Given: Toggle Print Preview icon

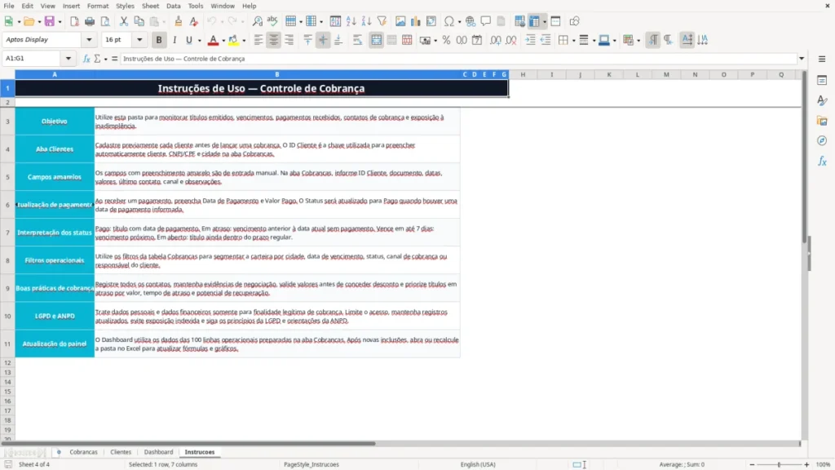Looking at the screenshot, I should click(x=105, y=21).
